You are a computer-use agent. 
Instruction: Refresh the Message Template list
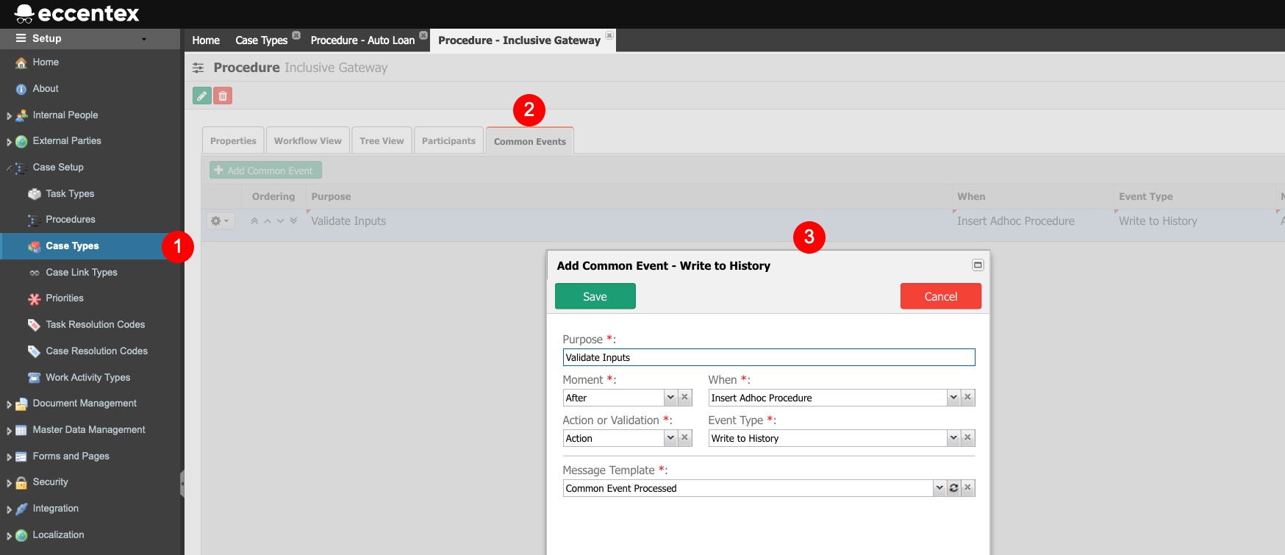[x=953, y=488]
